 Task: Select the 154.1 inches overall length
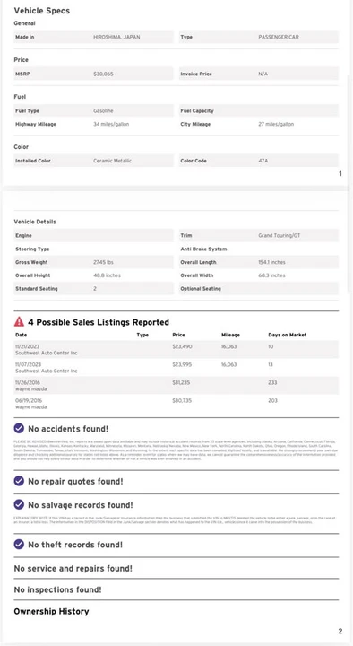point(271,262)
